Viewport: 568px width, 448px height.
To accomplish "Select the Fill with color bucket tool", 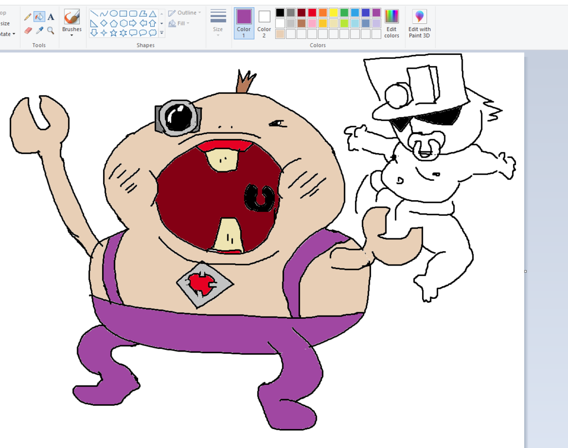I will 39,17.
